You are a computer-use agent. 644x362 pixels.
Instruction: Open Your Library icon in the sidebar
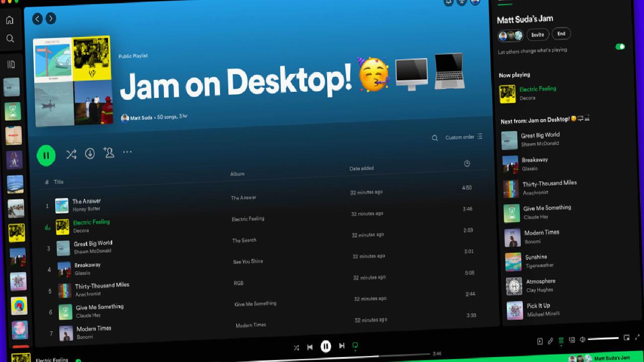click(11, 64)
